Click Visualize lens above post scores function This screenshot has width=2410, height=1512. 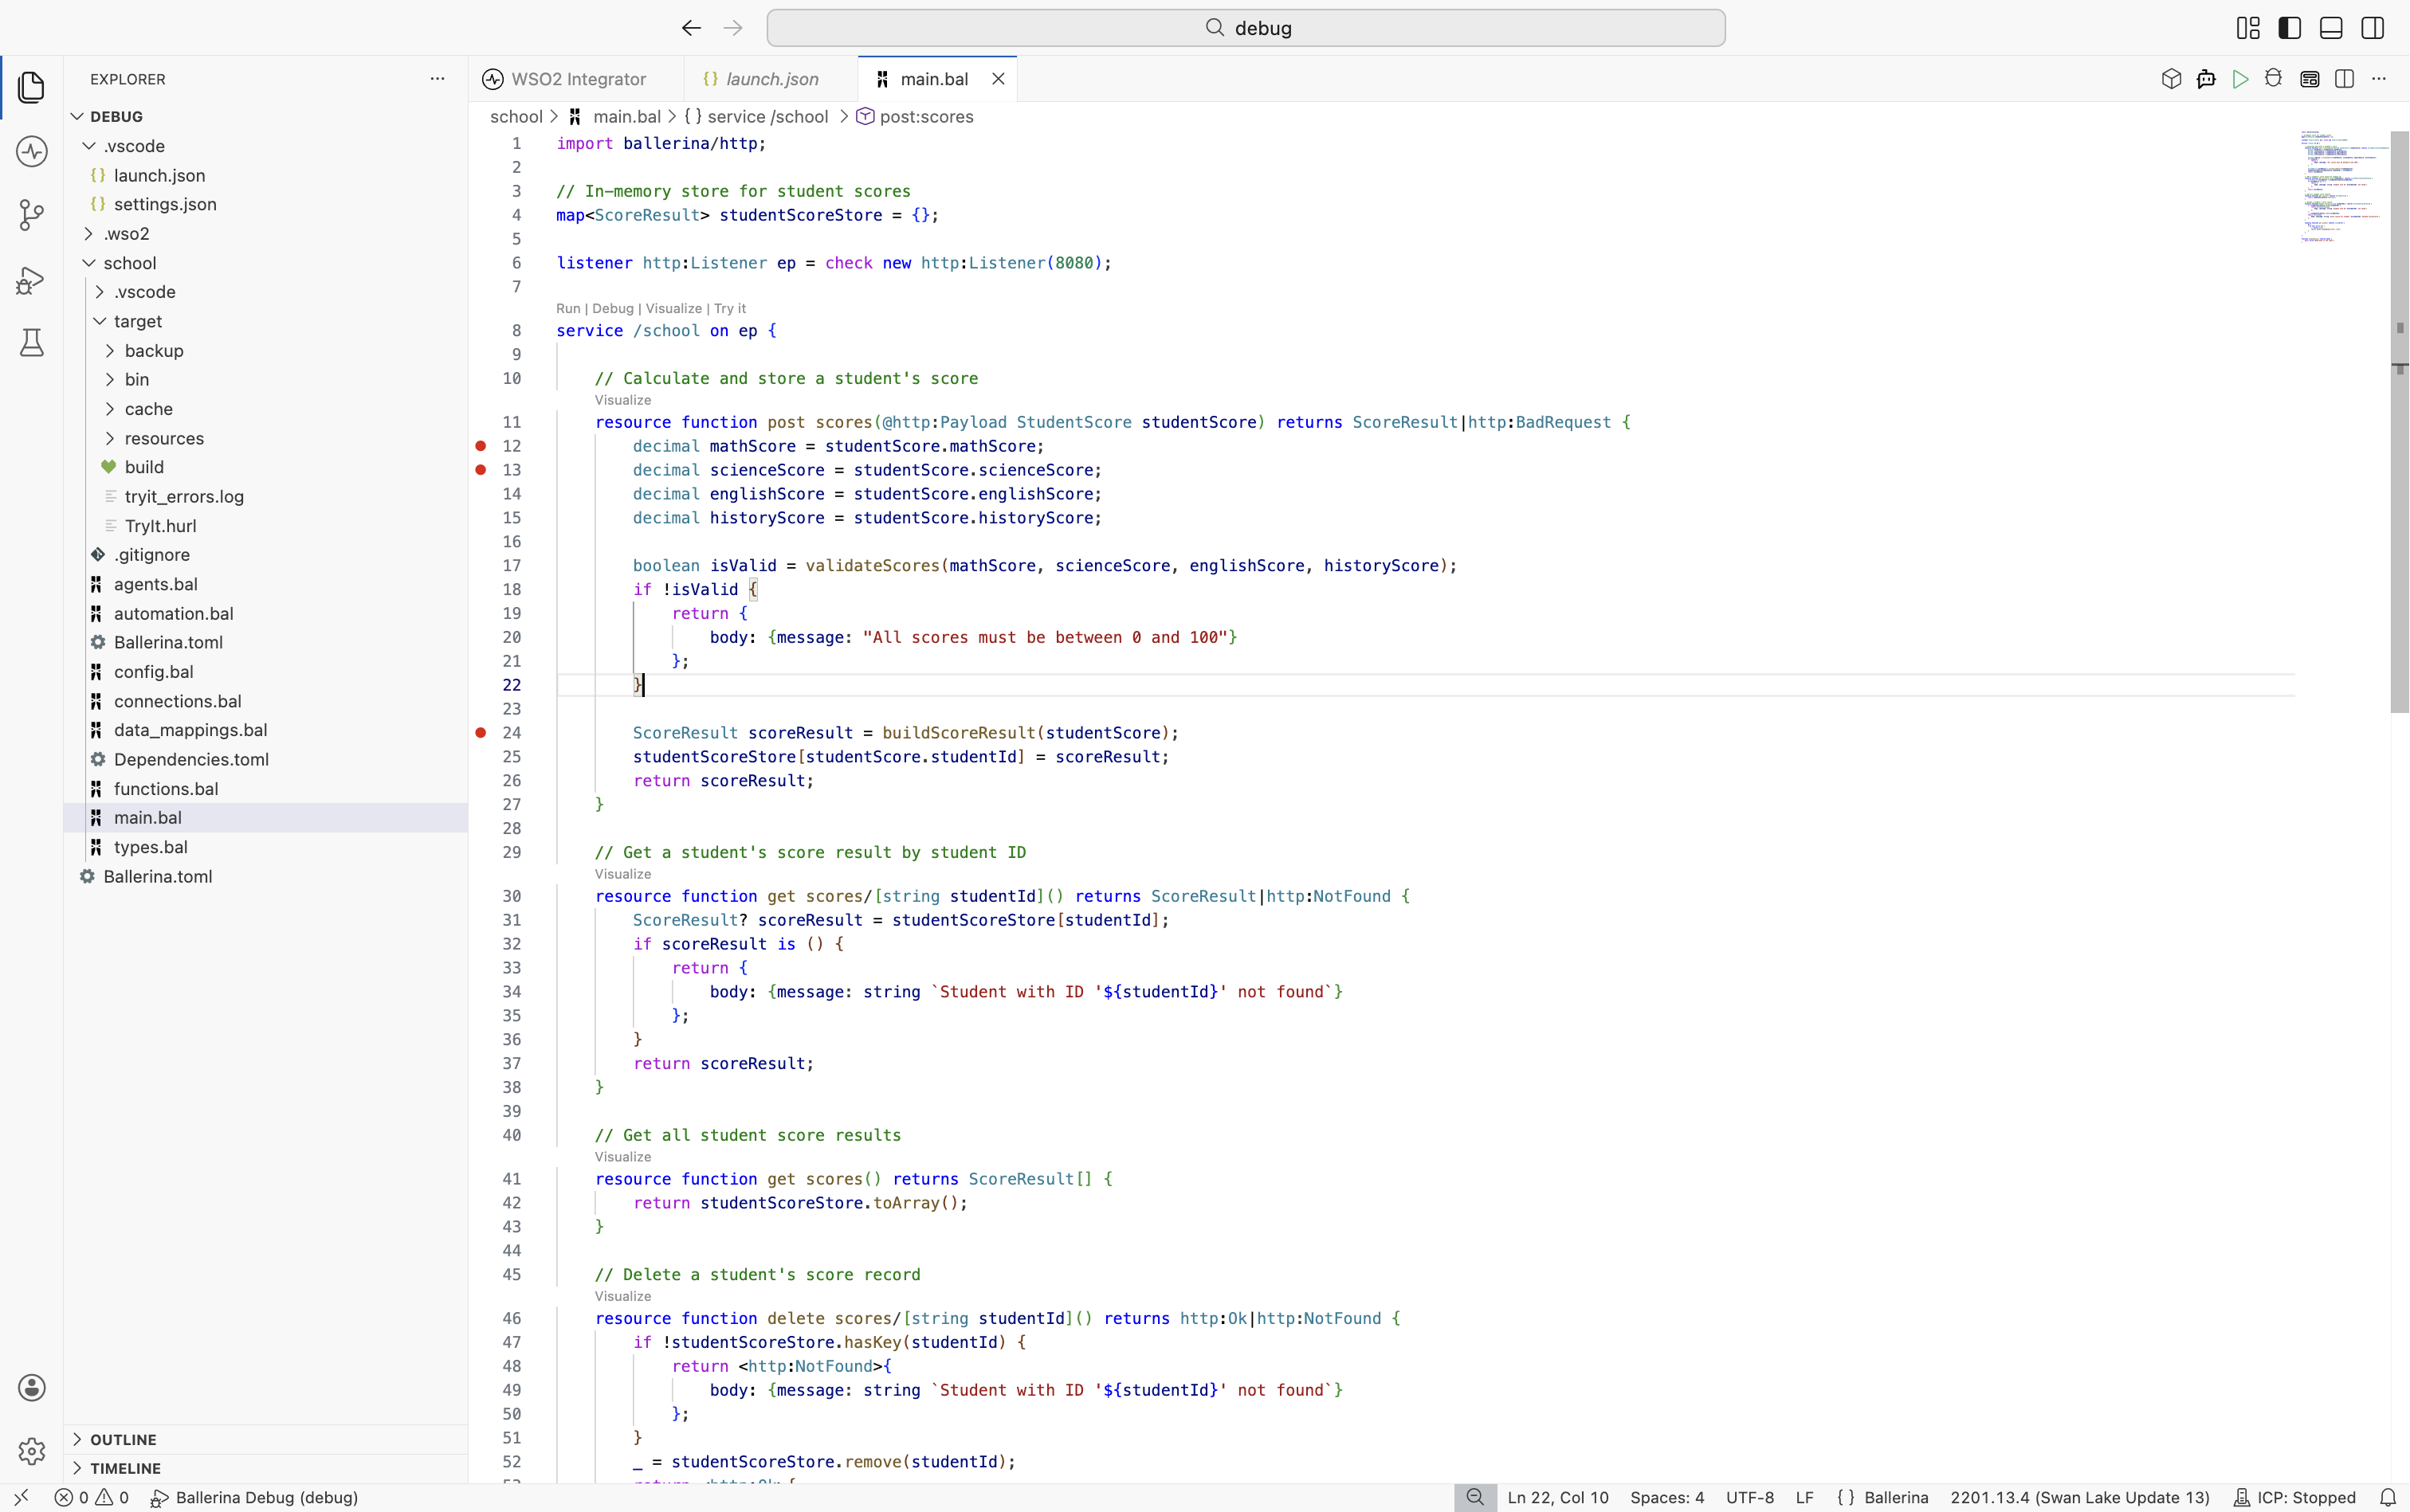click(x=623, y=400)
